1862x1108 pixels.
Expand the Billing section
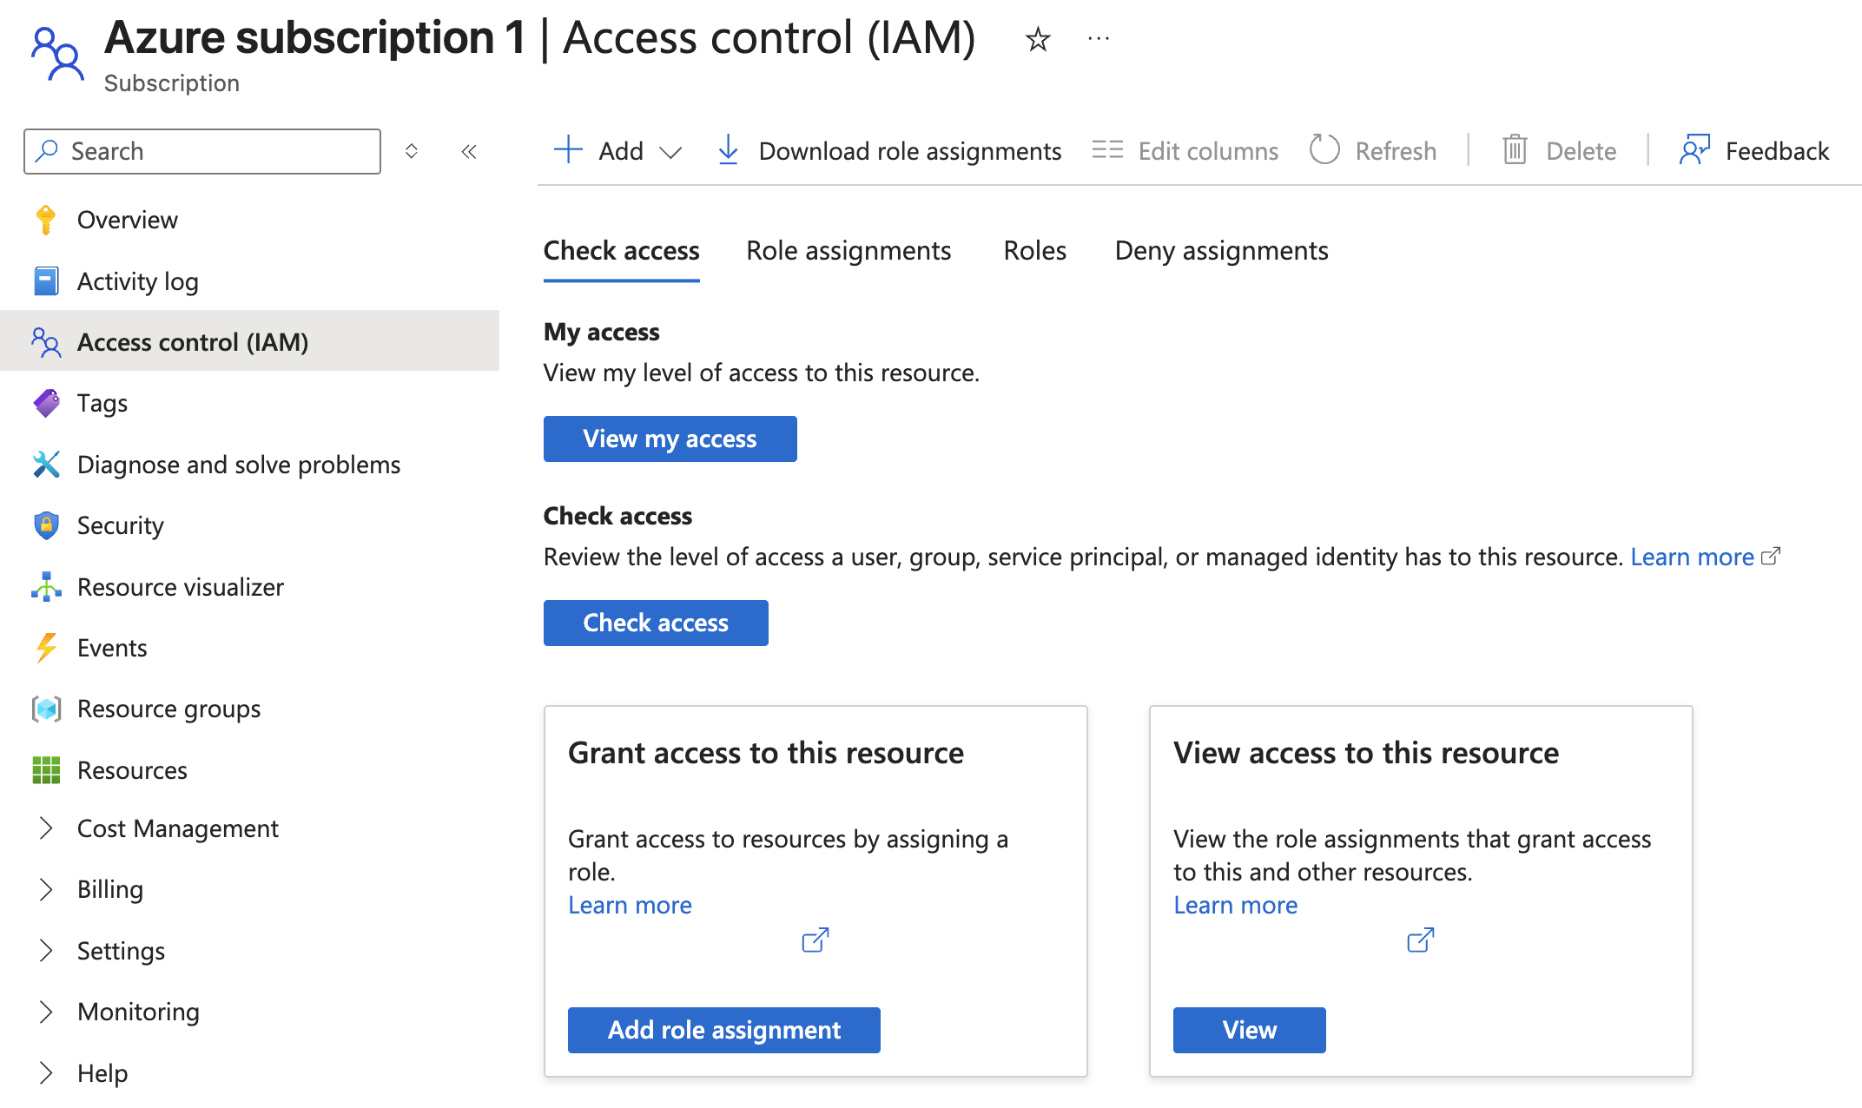46,889
